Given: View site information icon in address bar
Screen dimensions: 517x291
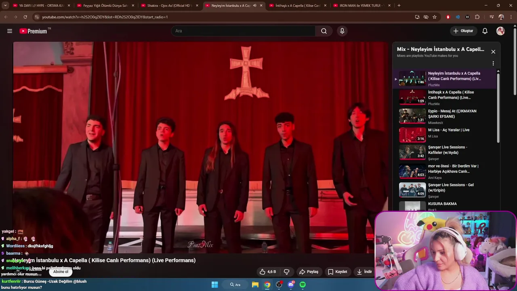Looking at the screenshot, I should [x=37, y=17].
